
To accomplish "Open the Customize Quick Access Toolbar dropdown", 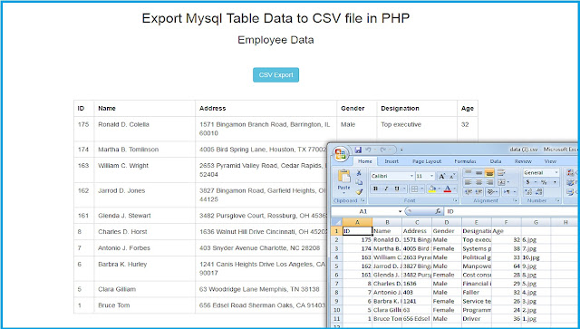I will tap(401, 150).
